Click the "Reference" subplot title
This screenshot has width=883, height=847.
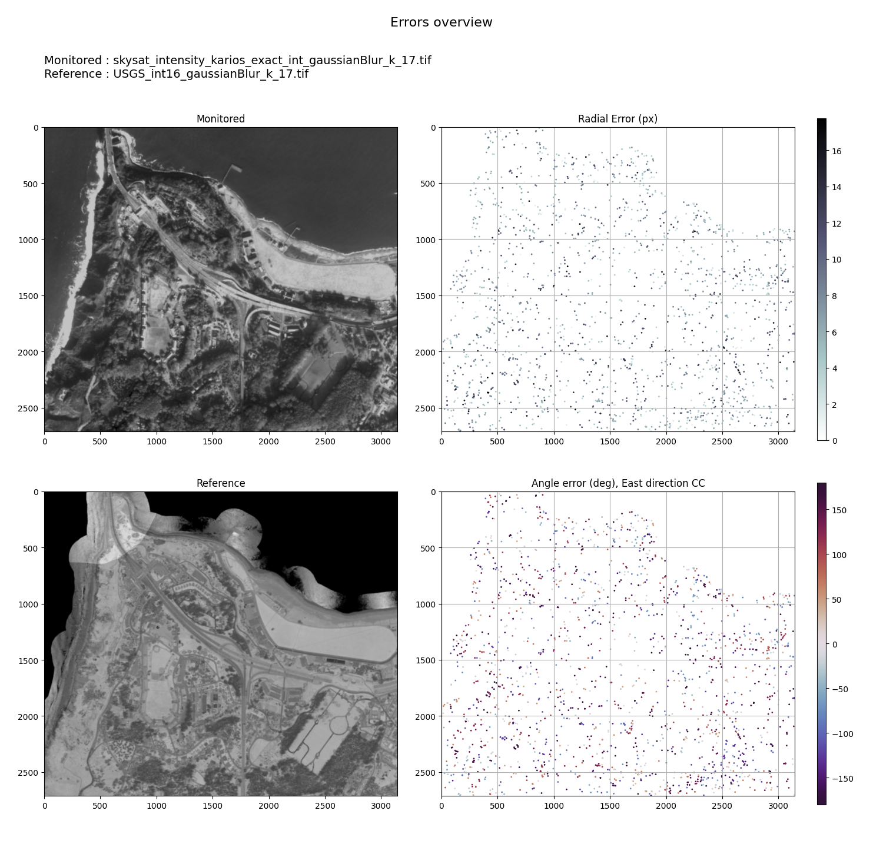point(221,483)
